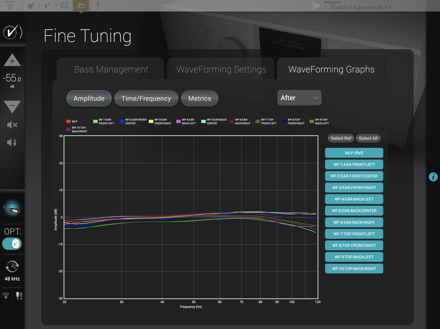
Task: Click the dim volume speaker icon
Action: click(12, 142)
